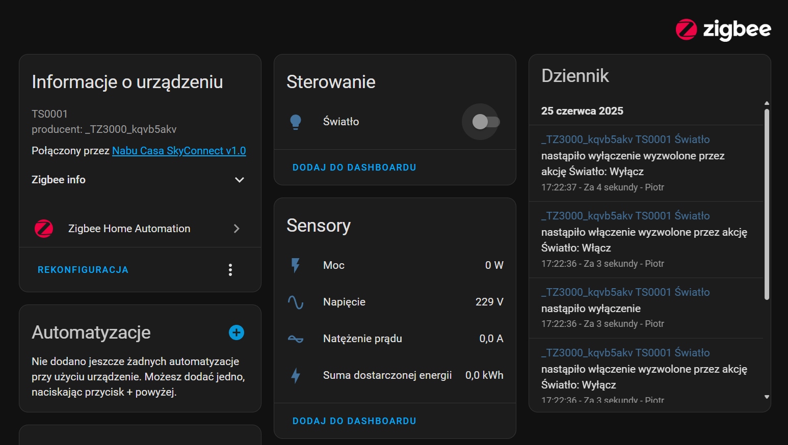This screenshot has width=788, height=445.
Task: Expand the Zigbee info section
Action: [239, 180]
